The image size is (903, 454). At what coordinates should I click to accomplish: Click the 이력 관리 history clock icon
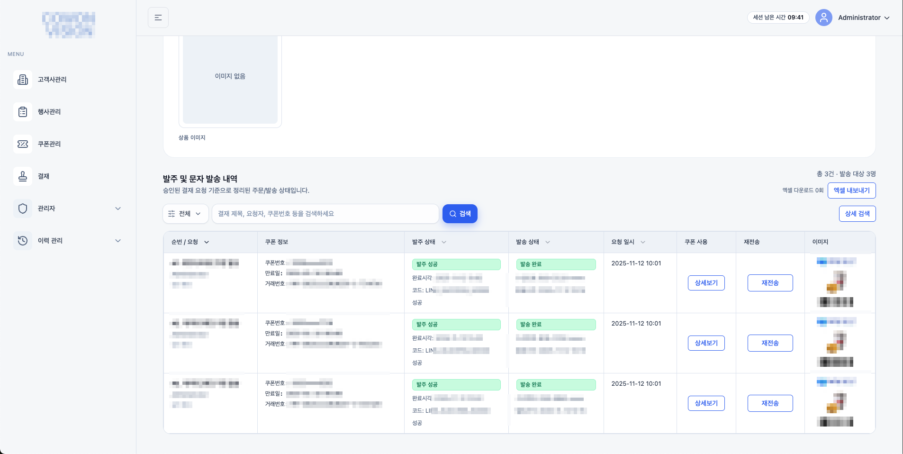tap(23, 241)
